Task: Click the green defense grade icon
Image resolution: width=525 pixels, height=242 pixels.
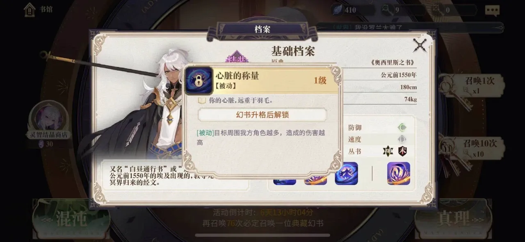Action: pyautogui.click(x=402, y=128)
